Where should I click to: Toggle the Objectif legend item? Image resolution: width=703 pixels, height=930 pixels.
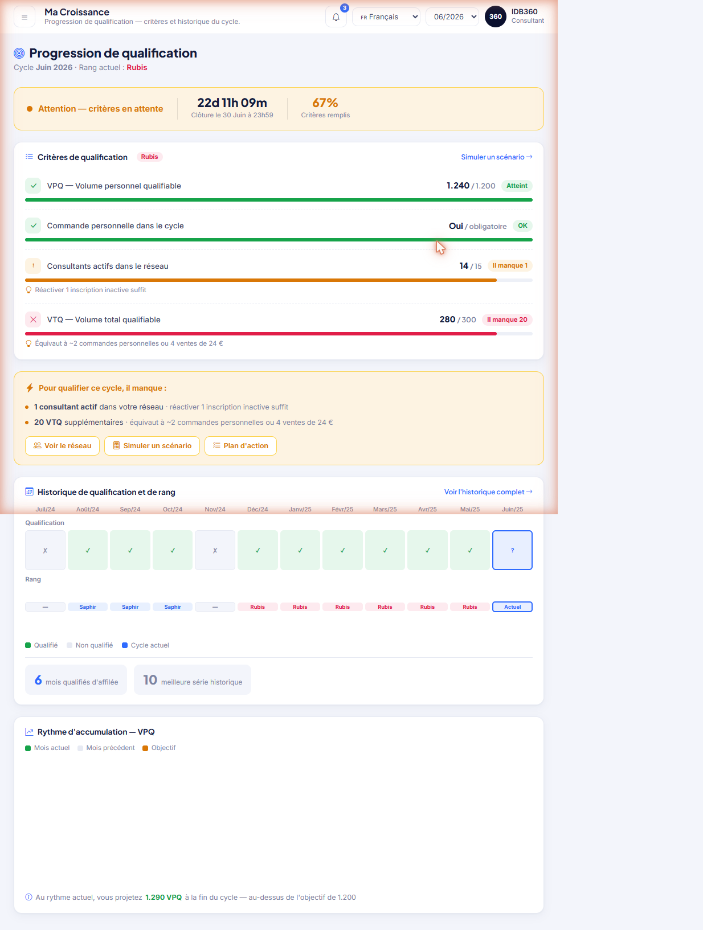pos(159,748)
